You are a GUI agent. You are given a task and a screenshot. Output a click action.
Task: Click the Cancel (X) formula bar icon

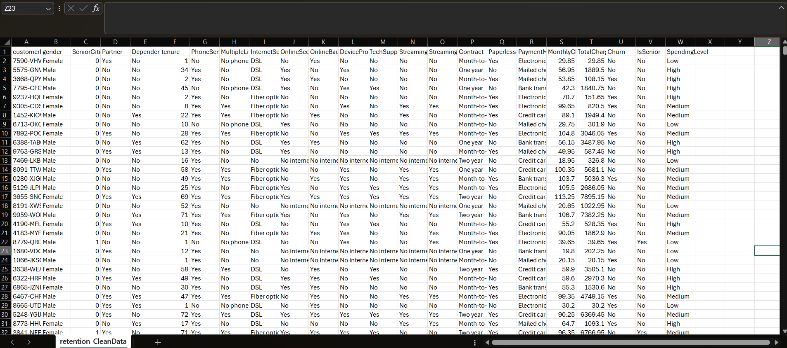click(71, 8)
